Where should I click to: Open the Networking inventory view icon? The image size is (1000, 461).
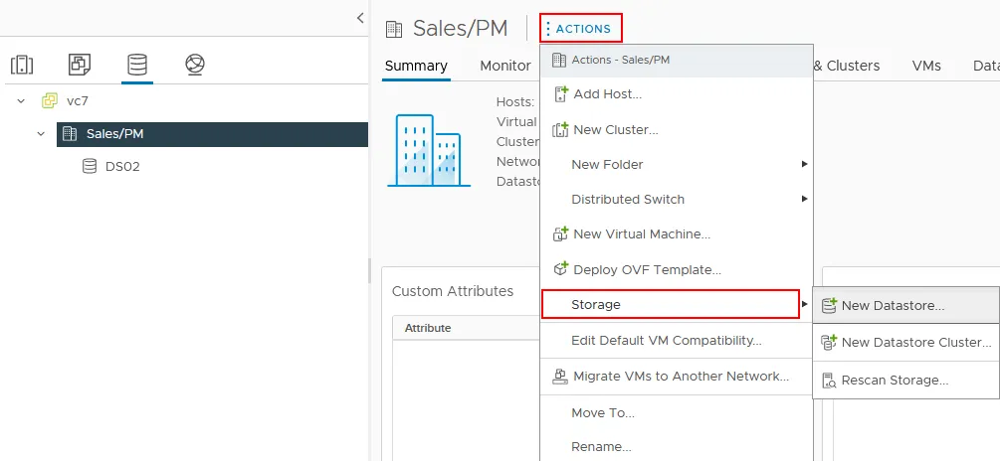195,65
